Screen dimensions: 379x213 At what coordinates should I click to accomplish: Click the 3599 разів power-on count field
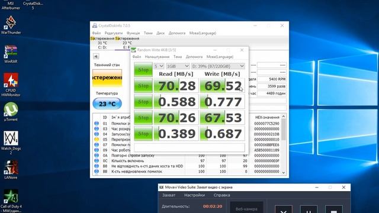[272, 86]
